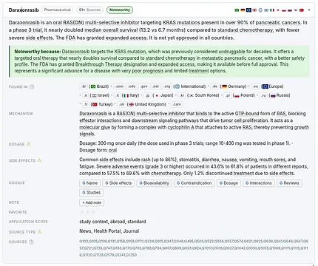Click the Italy flag in the header row

[x=272, y=10]
